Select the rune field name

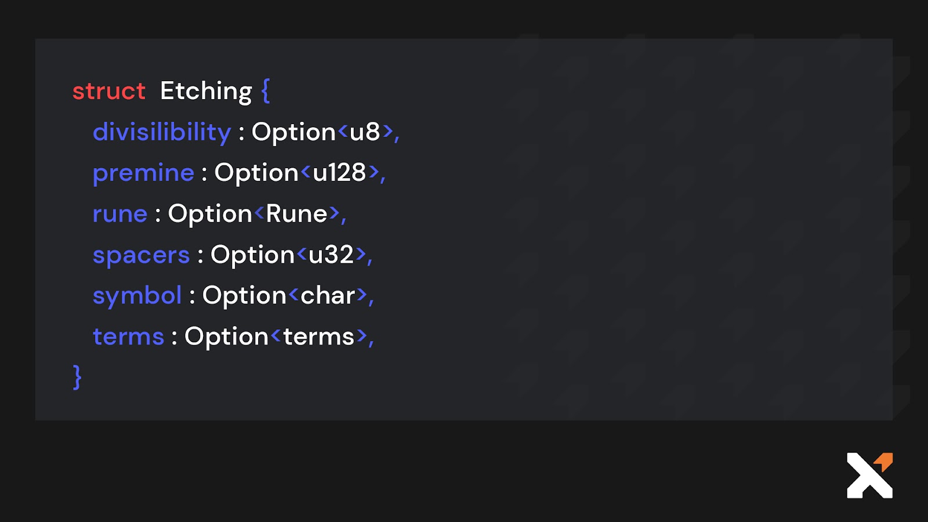120,214
